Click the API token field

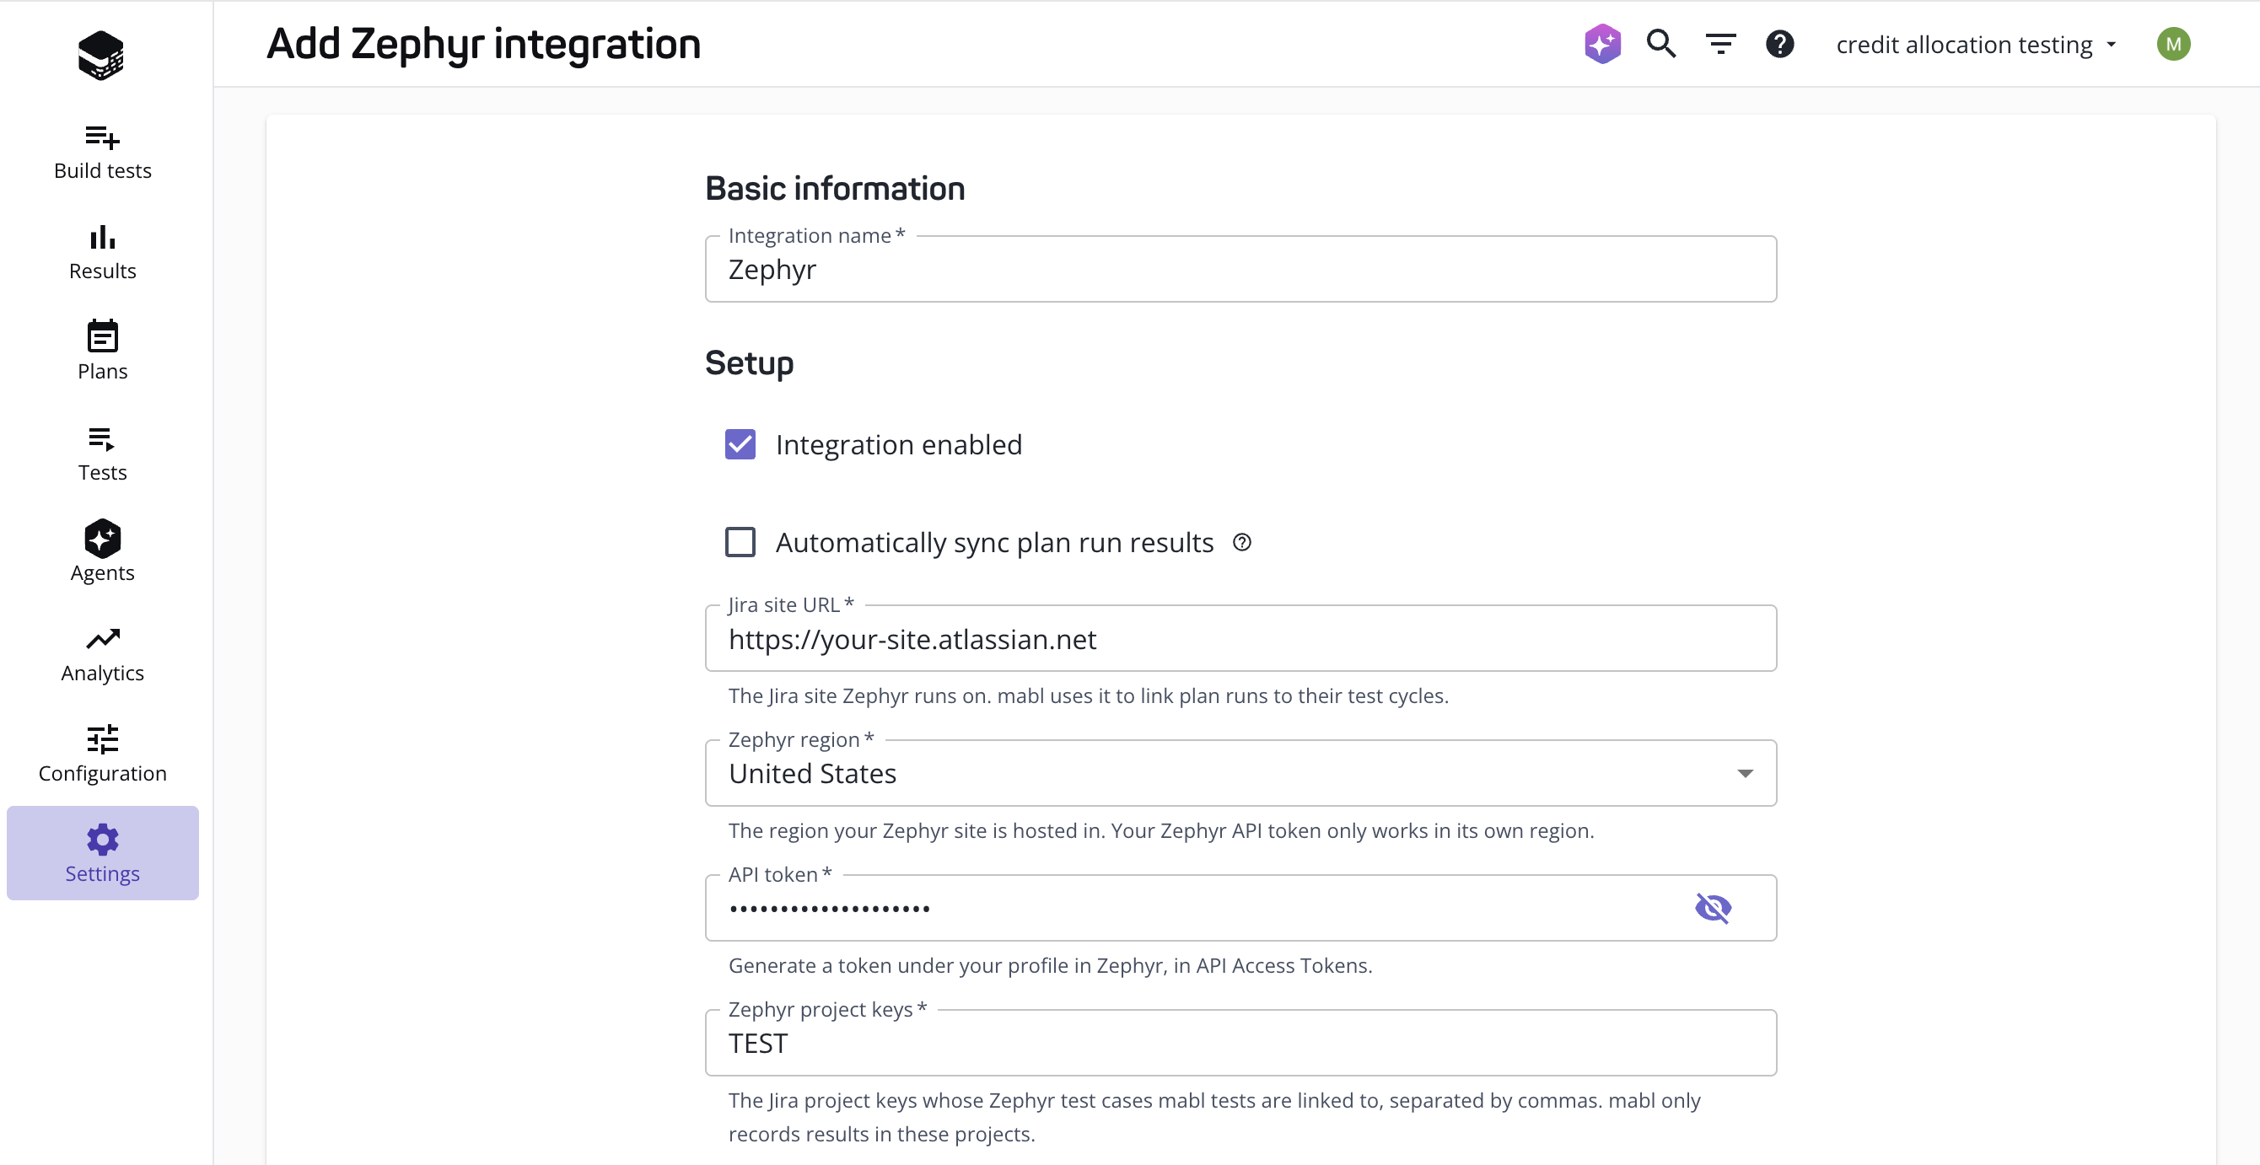(1240, 908)
